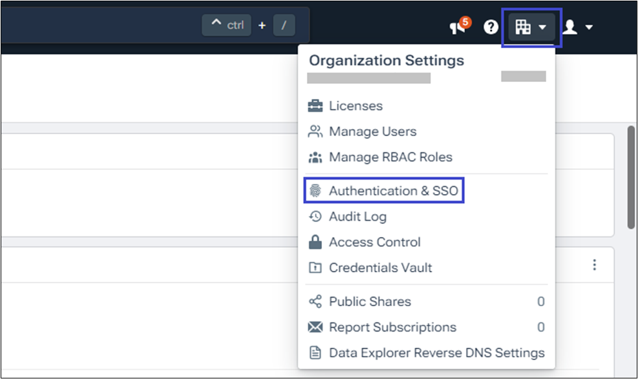Click the Access Control padlock icon
Screen dimensions: 638x379
coord(315,242)
